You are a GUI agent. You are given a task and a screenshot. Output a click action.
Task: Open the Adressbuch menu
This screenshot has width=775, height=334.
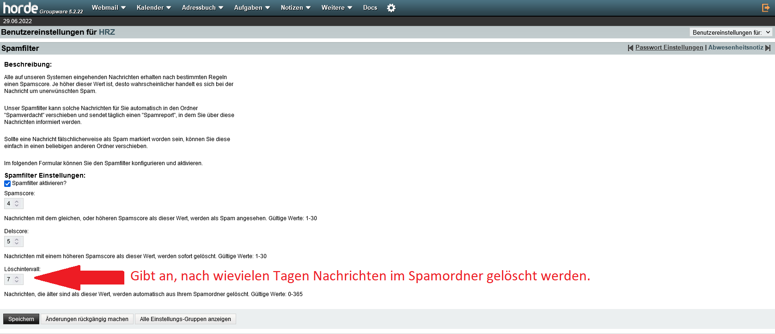pos(202,8)
